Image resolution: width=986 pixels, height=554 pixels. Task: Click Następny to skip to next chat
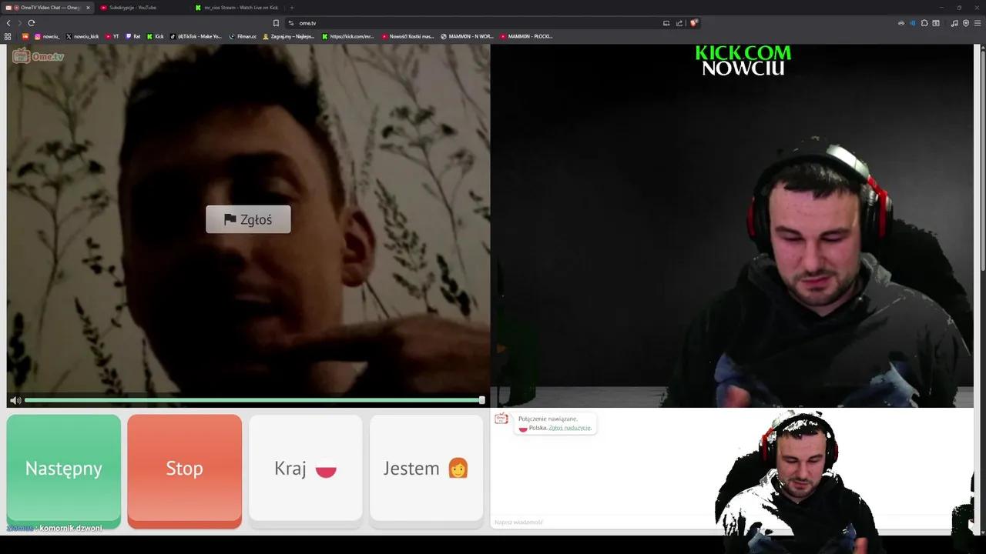tap(63, 468)
